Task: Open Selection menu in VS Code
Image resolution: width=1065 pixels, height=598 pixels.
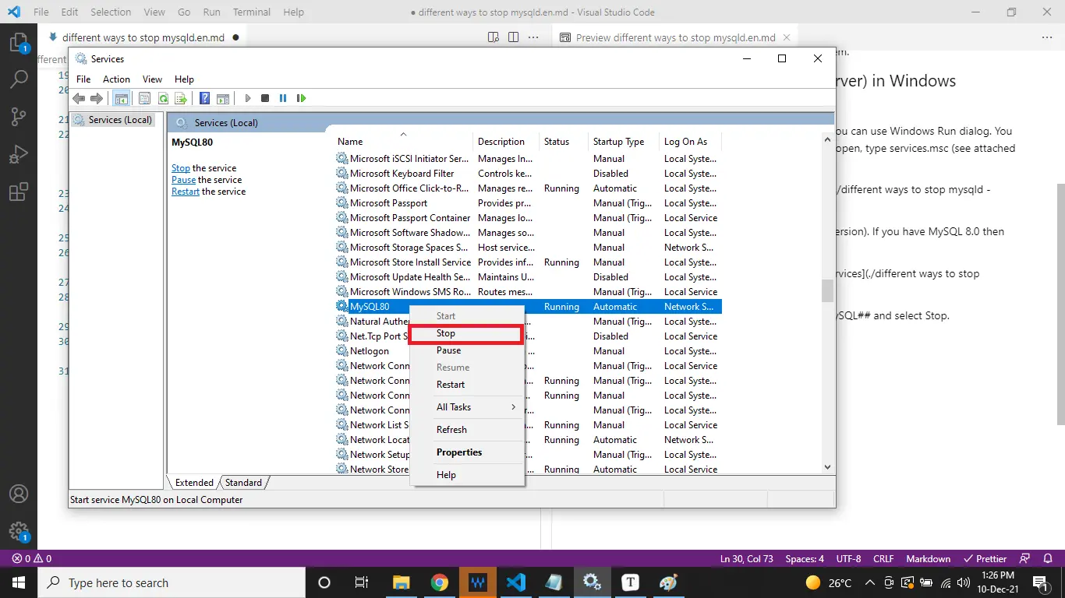Action: pos(111,12)
